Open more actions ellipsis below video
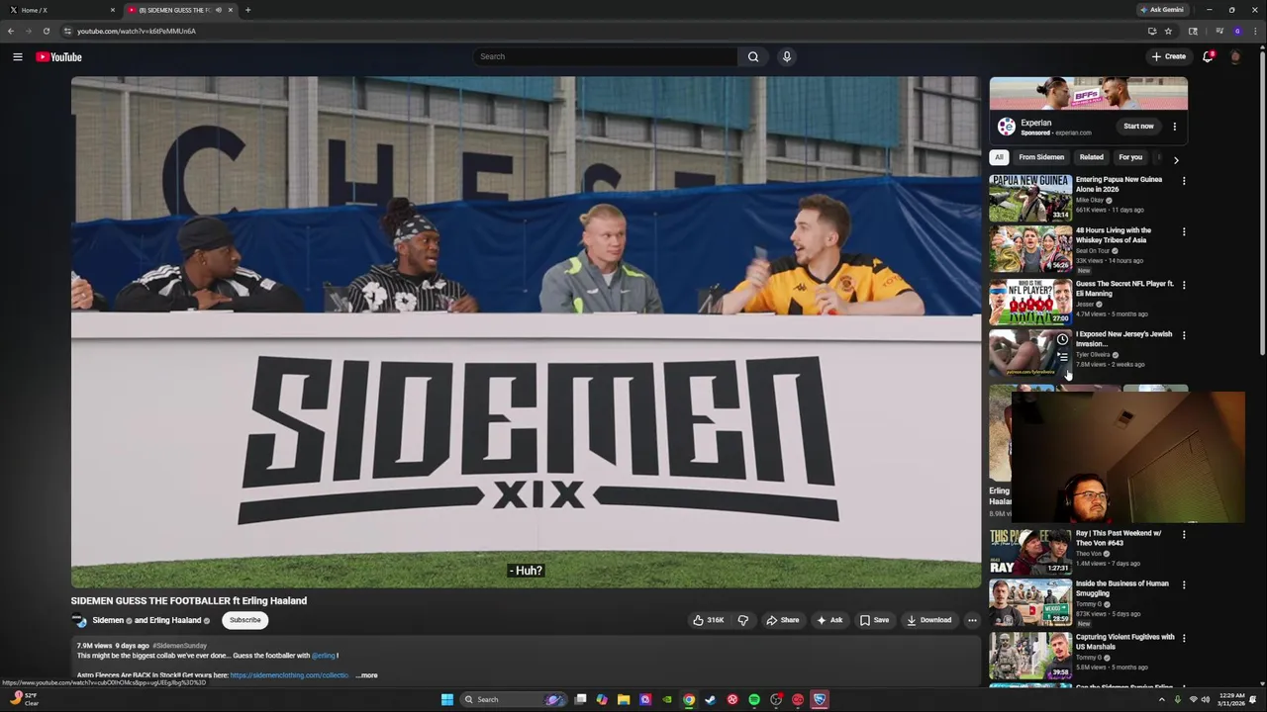 (x=972, y=620)
